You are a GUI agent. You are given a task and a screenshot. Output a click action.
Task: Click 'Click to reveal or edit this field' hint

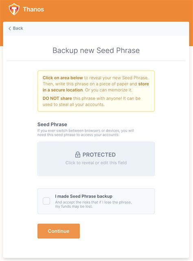click(x=96, y=163)
